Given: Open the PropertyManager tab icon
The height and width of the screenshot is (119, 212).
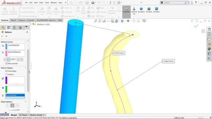Looking at the screenshot, I should [9, 28].
